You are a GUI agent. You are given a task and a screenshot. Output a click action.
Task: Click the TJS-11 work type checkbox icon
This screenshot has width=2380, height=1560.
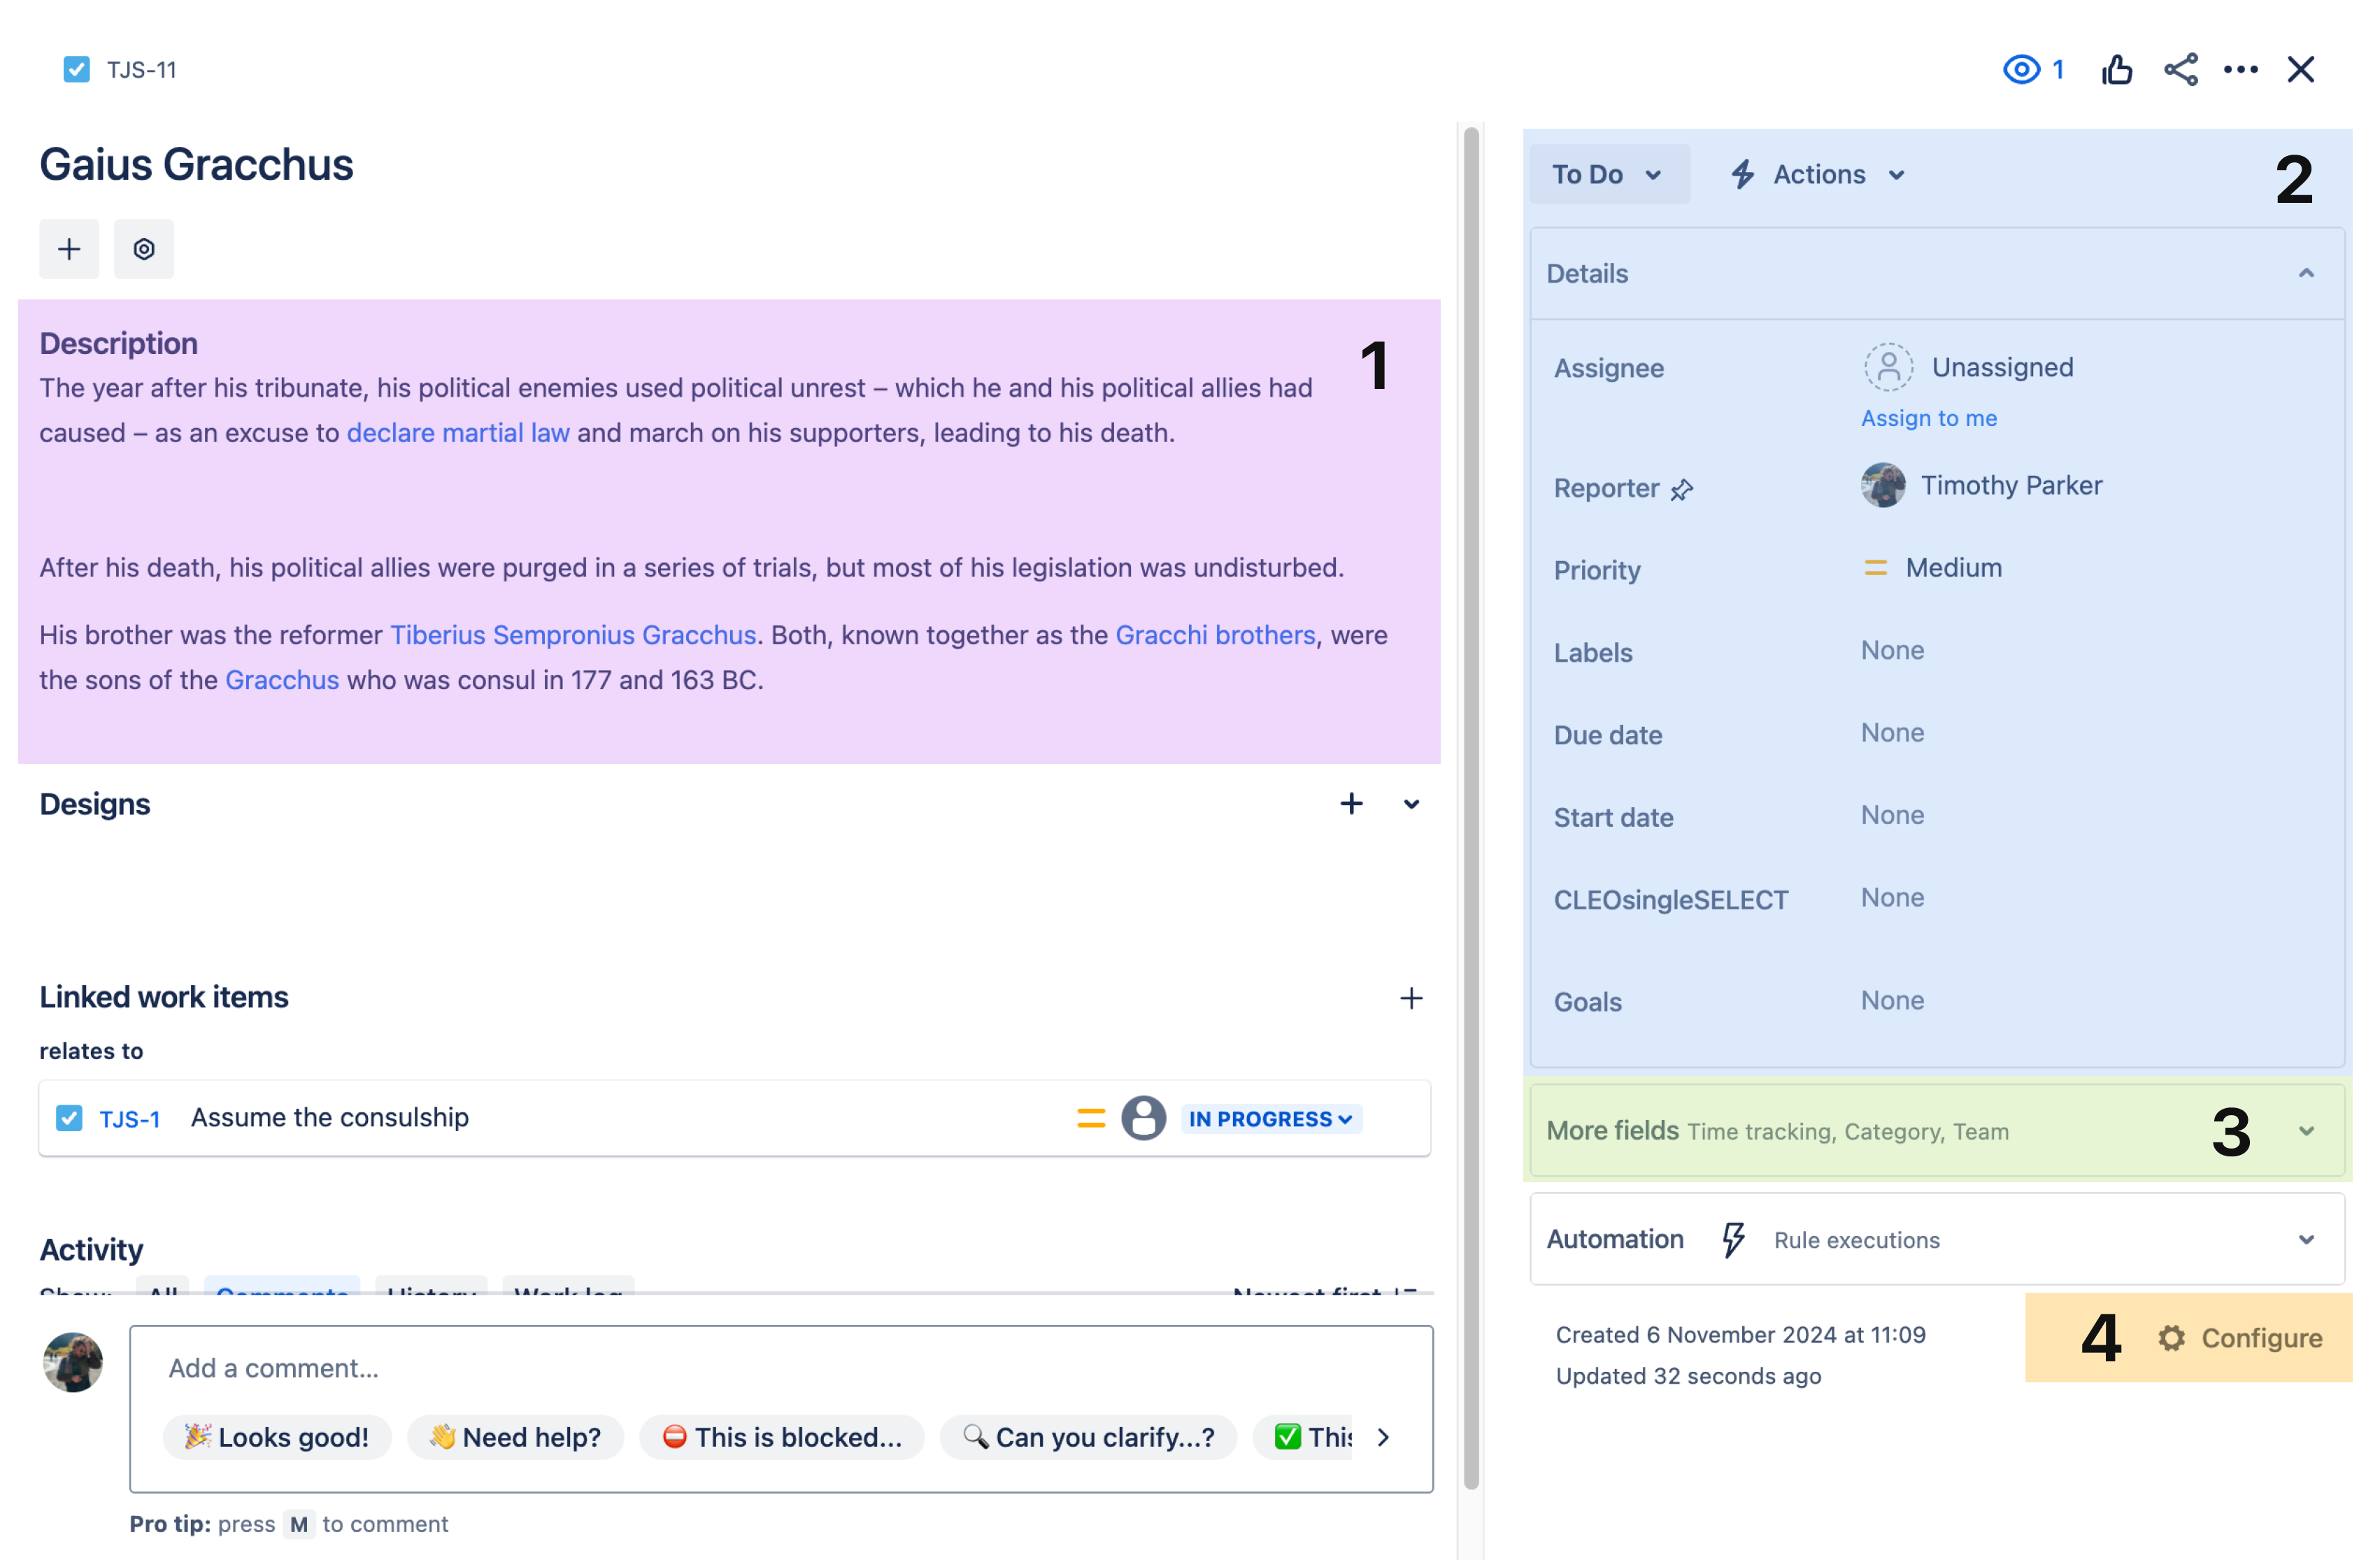pos(77,70)
